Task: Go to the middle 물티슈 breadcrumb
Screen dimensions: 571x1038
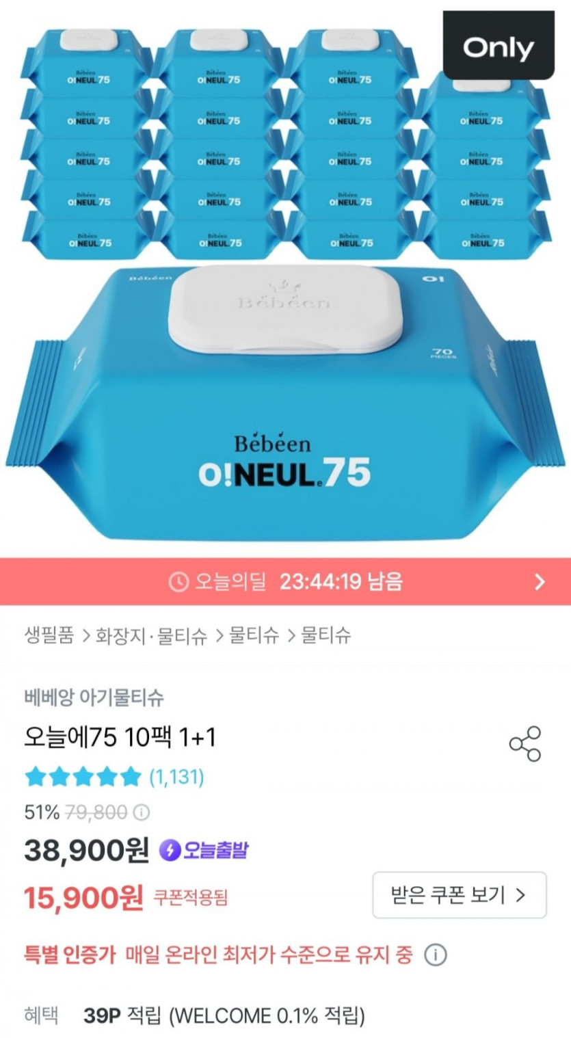Action: 254,635
